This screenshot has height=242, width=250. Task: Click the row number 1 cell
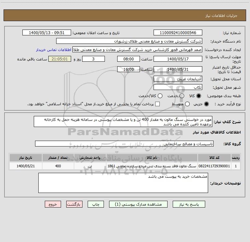tap(236, 166)
